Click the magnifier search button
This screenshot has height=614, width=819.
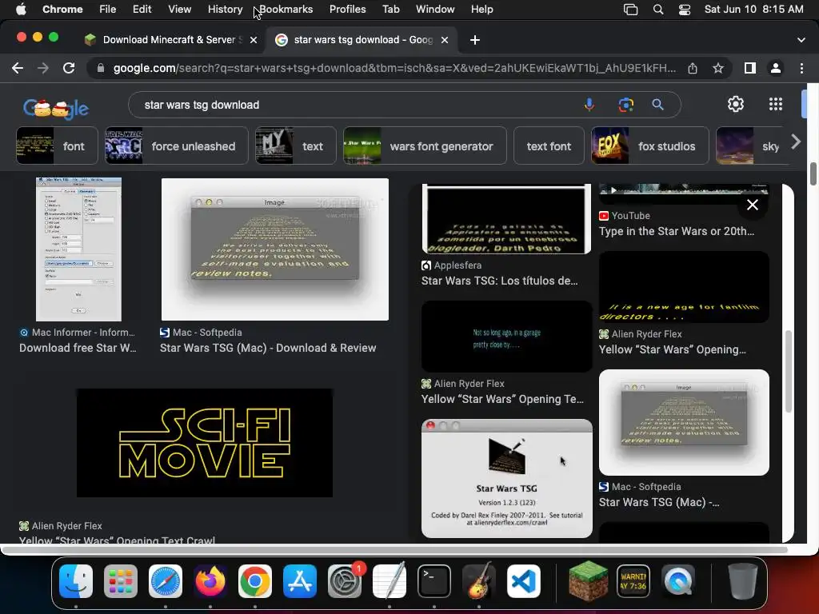pyautogui.click(x=657, y=105)
